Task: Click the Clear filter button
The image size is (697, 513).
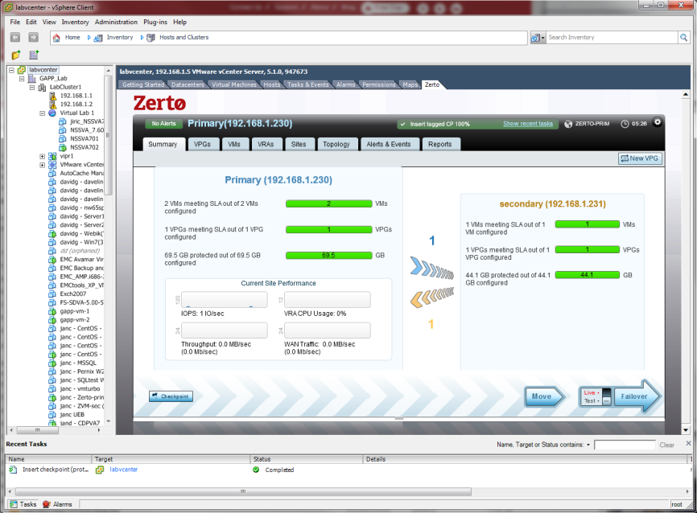Action: 666,445
